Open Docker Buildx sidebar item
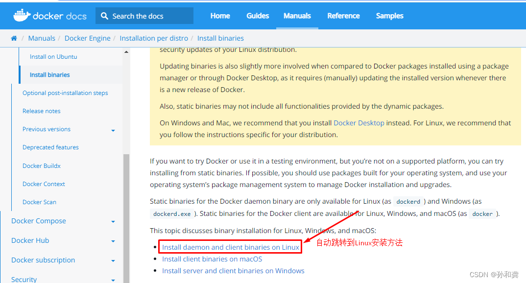This screenshot has height=283, width=526. [x=42, y=165]
